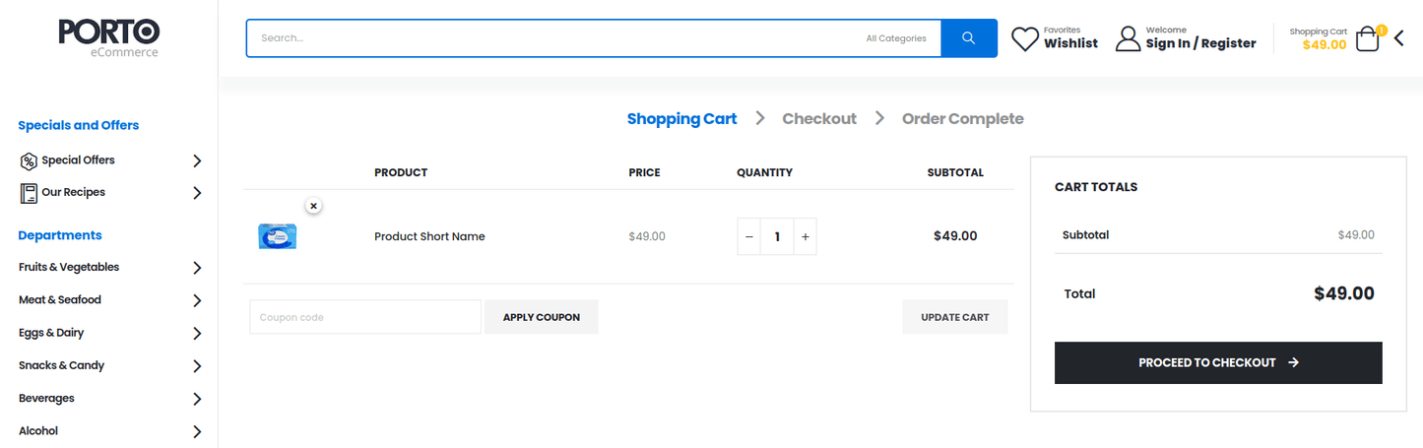Image resolution: width=1423 pixels, height=448 pixels.
Task: Click the quantity value field
Action: [777, 236]
